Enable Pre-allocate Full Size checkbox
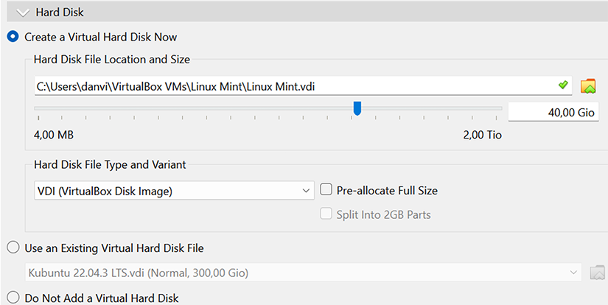This screenshot has width=608, height=305. (x=326, y=191)
